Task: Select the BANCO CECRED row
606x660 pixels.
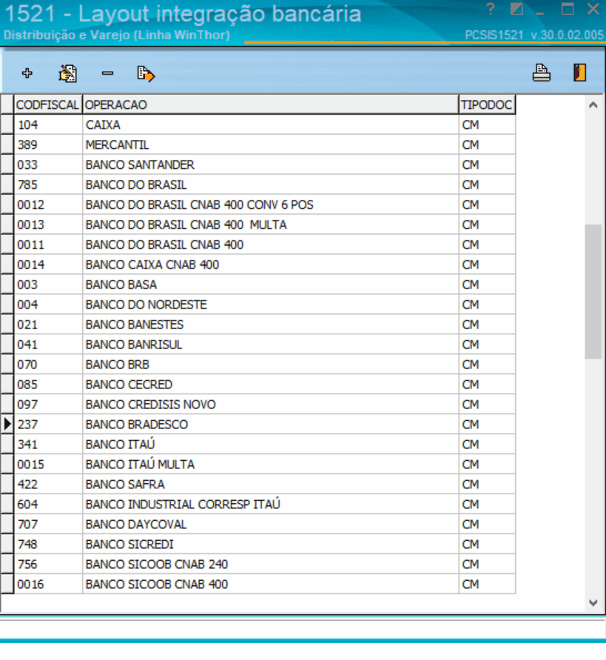Action: pos(257,385)
